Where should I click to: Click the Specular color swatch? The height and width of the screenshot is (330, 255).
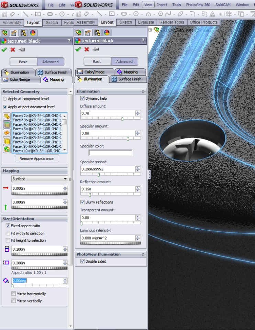click(x=110, y=153)
